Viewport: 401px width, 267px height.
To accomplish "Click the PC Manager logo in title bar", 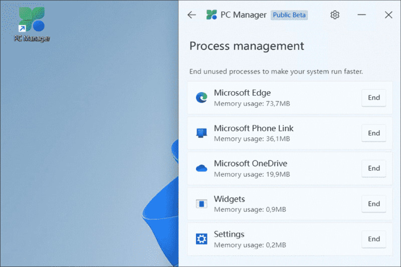I will pos(212,15).
